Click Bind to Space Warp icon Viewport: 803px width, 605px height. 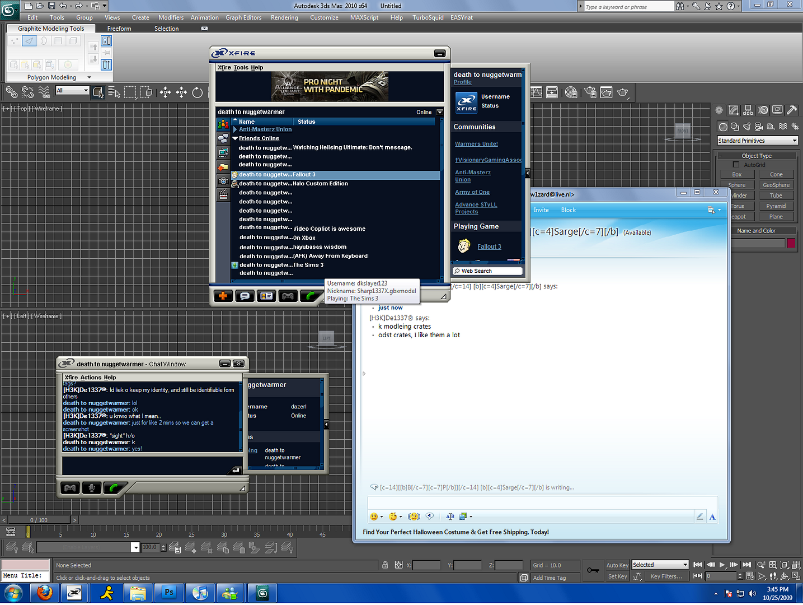click(44, 92)
